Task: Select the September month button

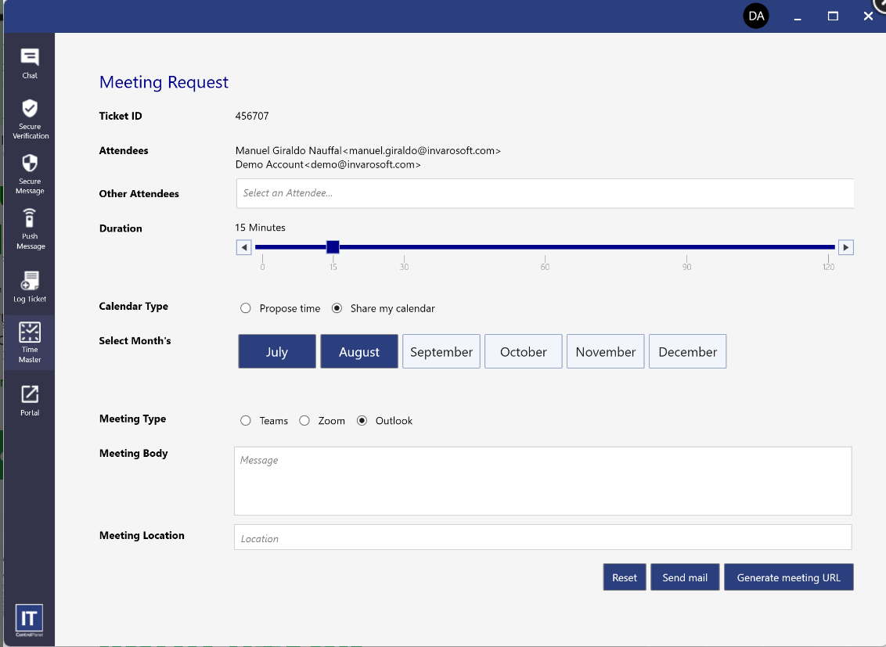Action: (441, 352)
